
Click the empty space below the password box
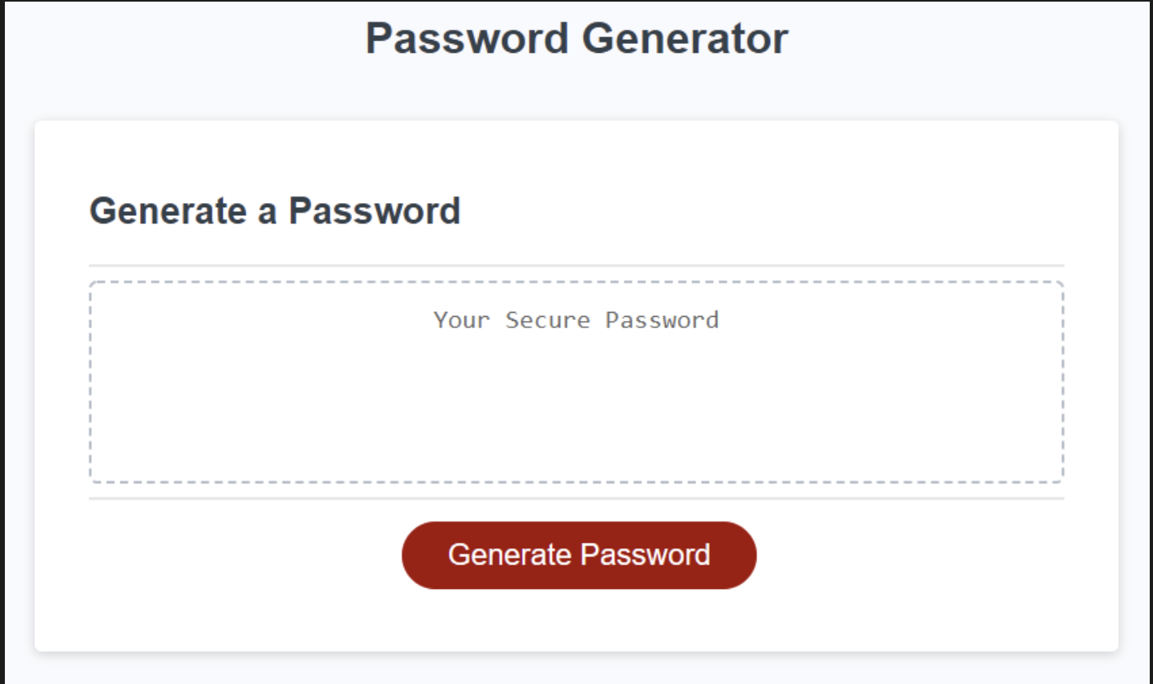[x=576, y=504]
